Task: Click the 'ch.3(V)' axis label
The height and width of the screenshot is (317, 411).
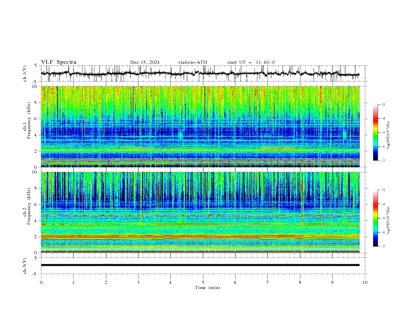Action: tap(25, 266)
